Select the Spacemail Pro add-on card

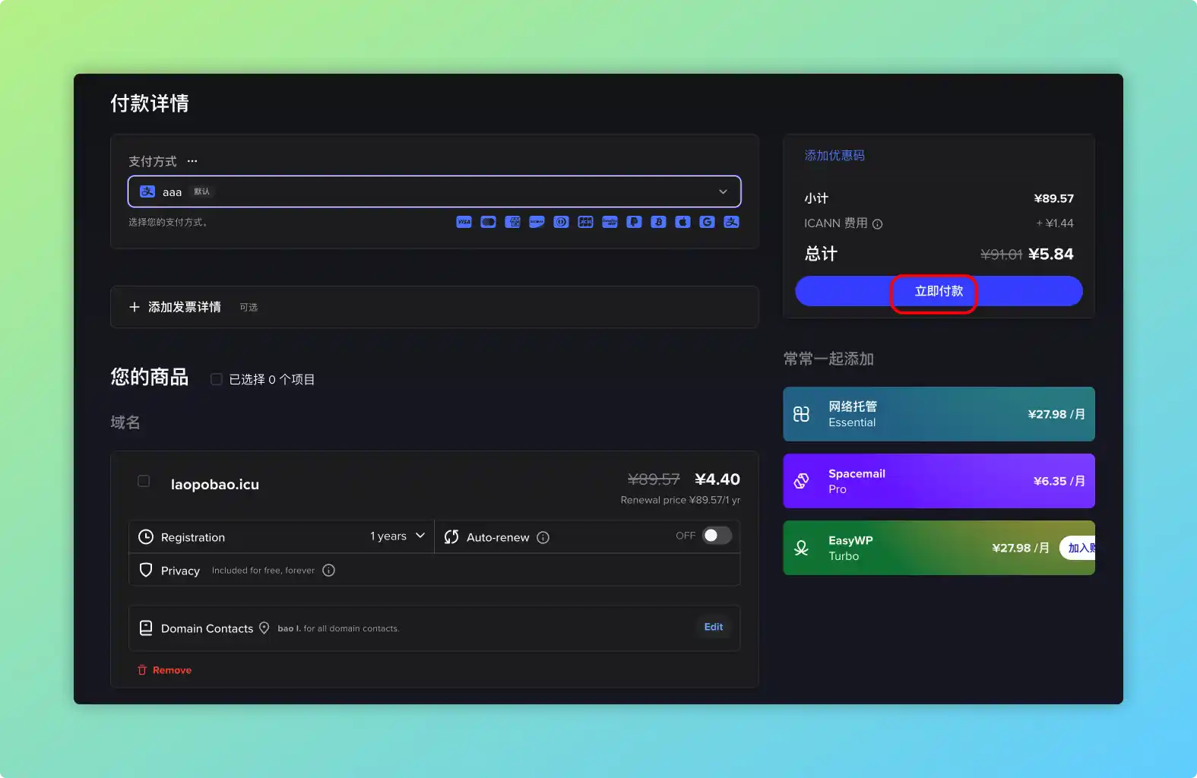coord(938,481)
